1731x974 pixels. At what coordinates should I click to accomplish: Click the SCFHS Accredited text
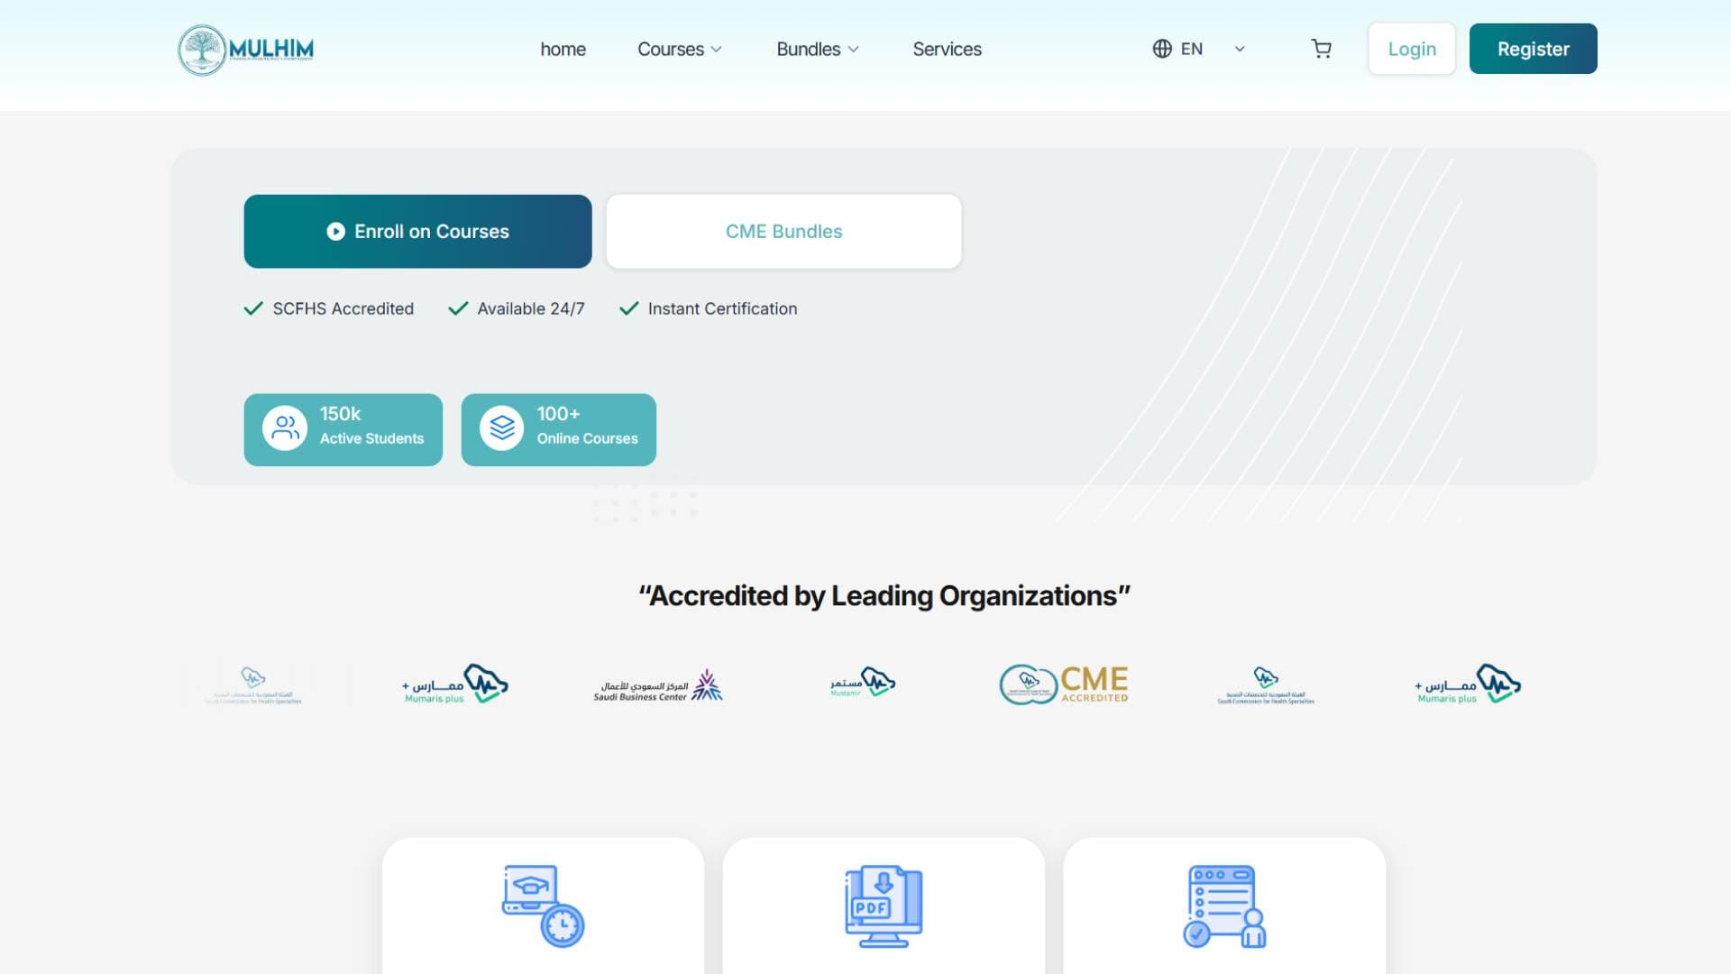[343, 308]
